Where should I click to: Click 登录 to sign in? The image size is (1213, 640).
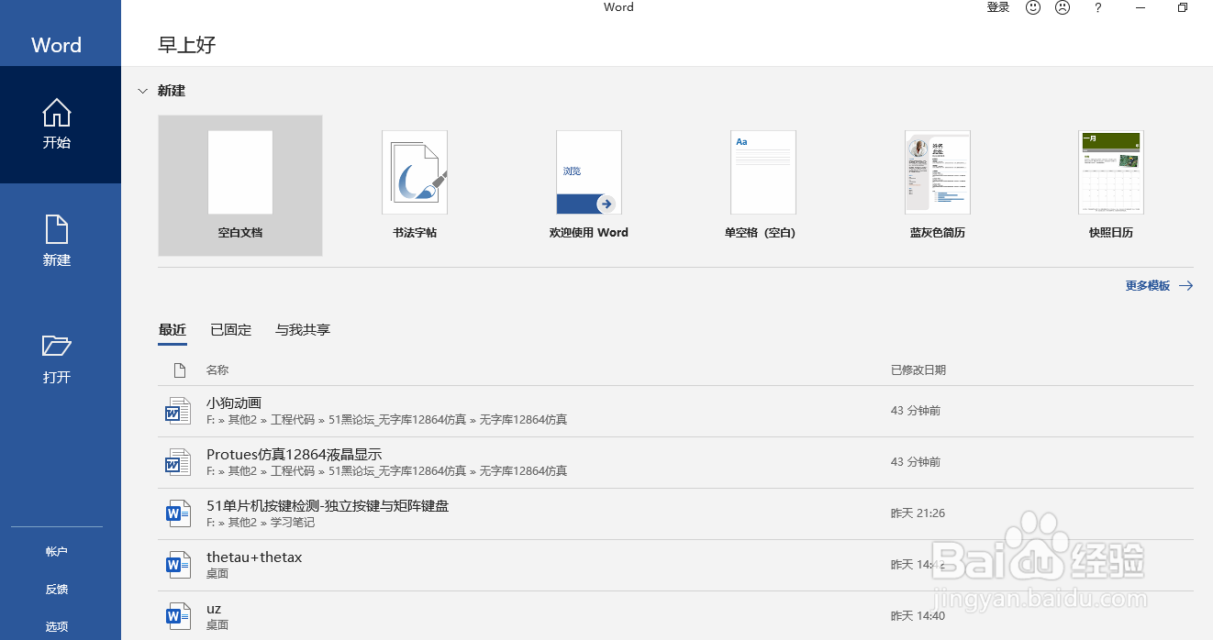click(x=997, y=7)
